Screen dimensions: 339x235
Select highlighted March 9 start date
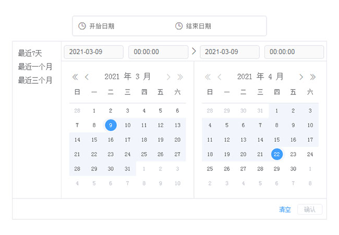111,125
